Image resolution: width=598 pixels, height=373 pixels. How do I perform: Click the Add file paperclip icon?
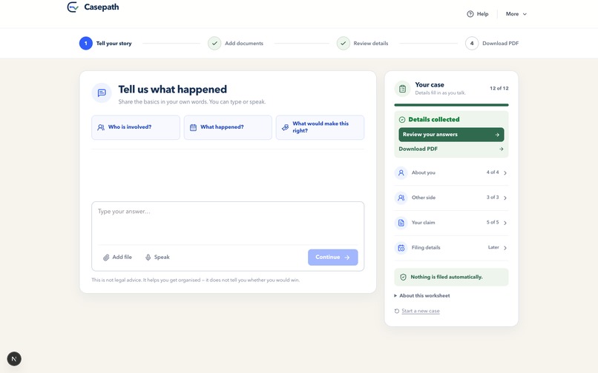point(106,258)
